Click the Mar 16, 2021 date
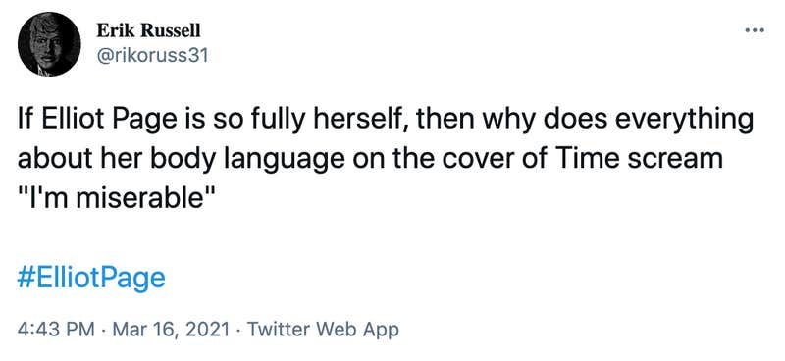This screenshot has width=785, height=361. 173,330
